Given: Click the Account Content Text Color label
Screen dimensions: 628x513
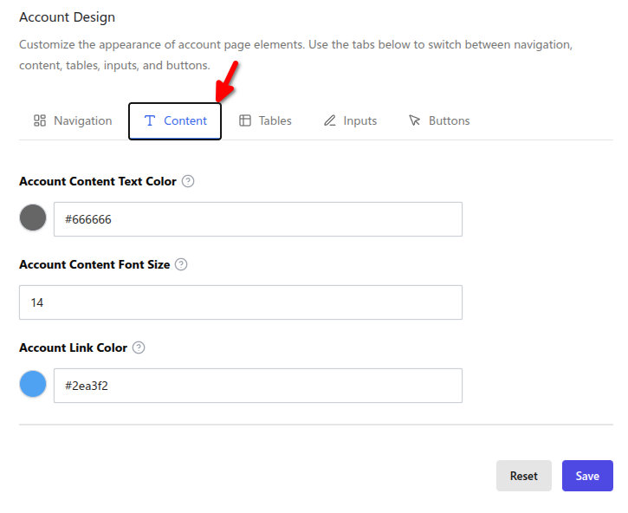Looking at the screenshot, I should pyautogui.click(x=98, y=182).
